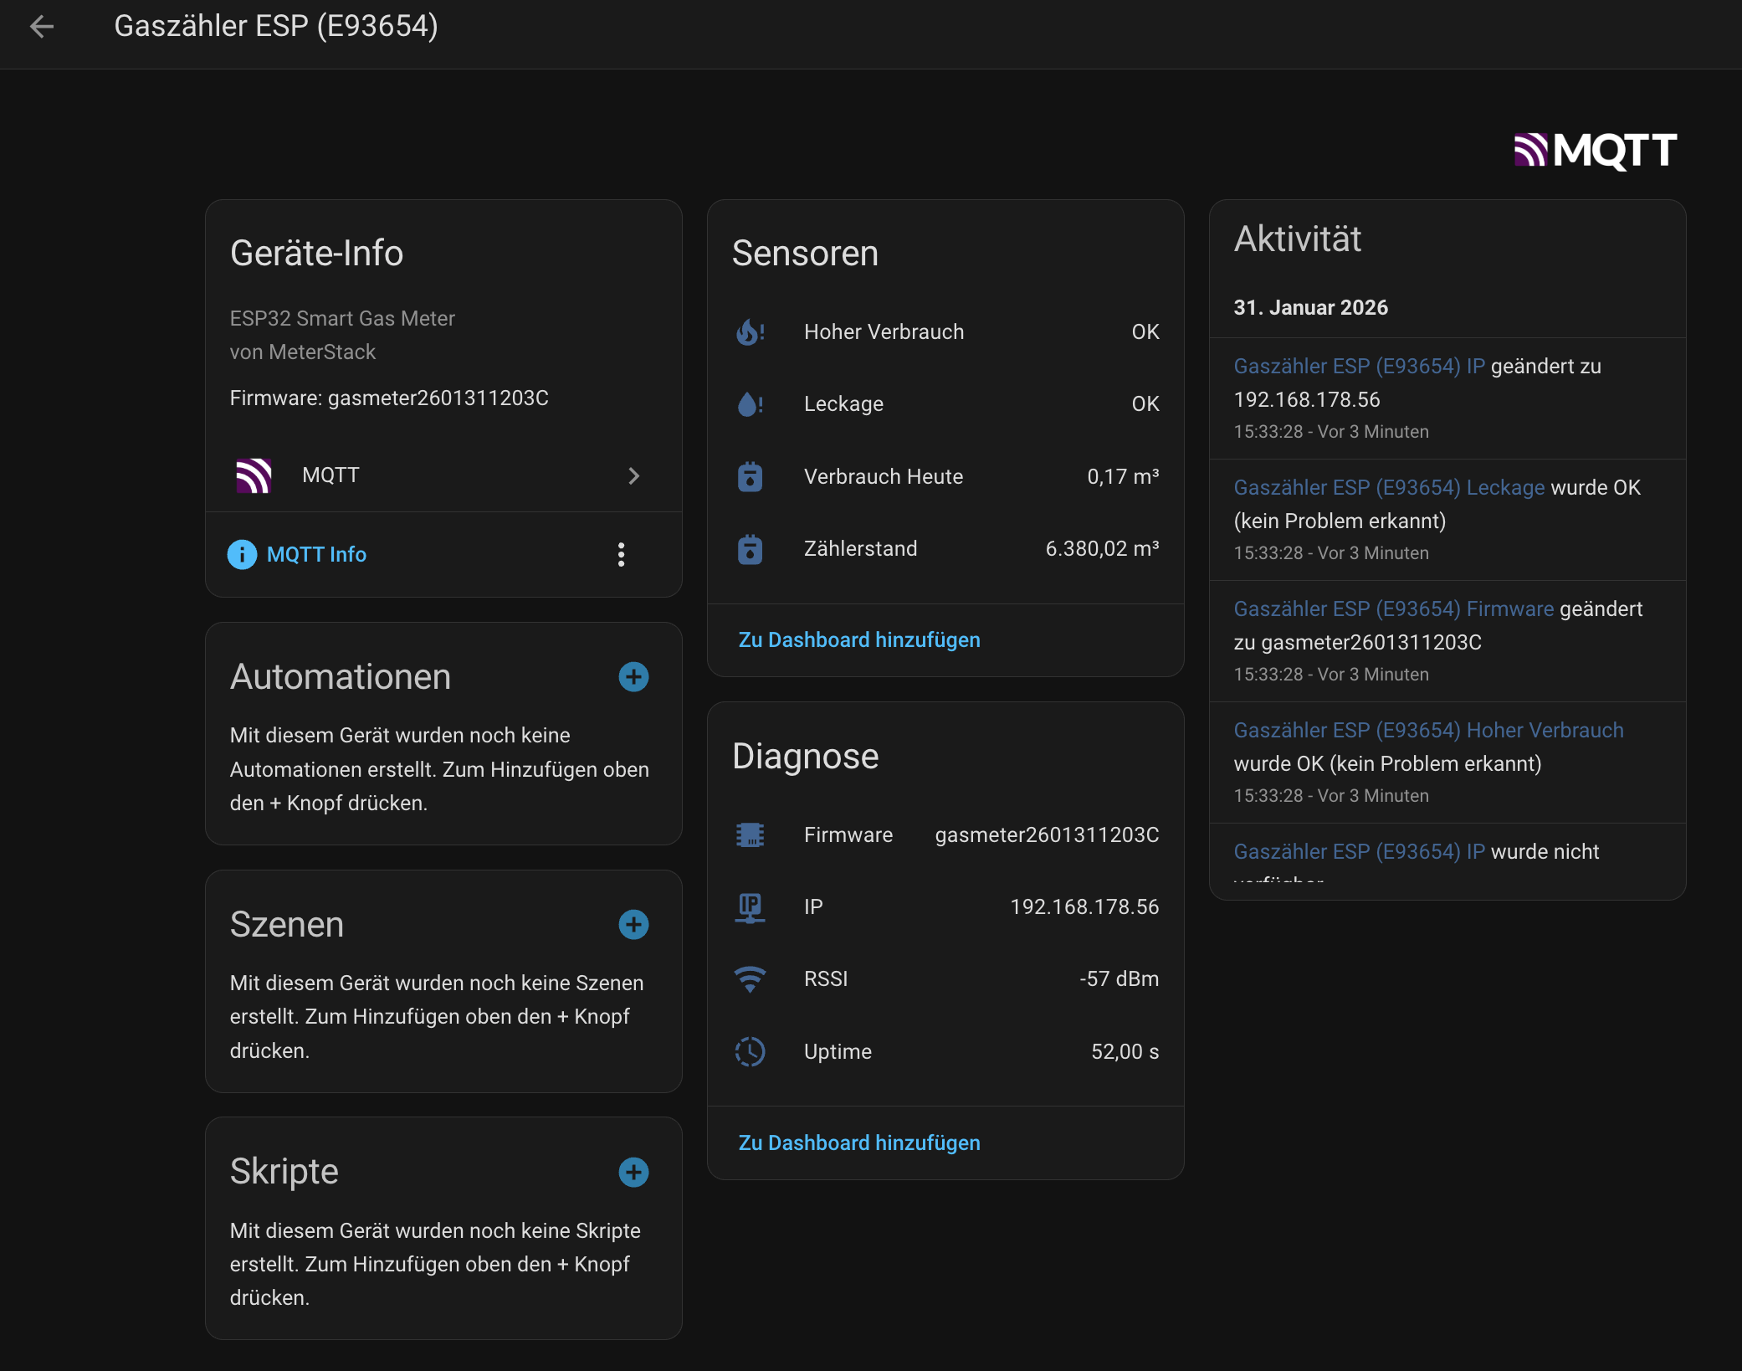
Task: Add a new automation with the plus button
Action: tap(633, 677)
